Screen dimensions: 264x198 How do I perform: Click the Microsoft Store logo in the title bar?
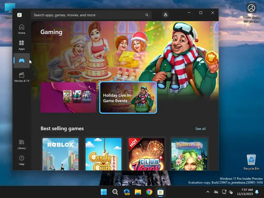[19, 15]
